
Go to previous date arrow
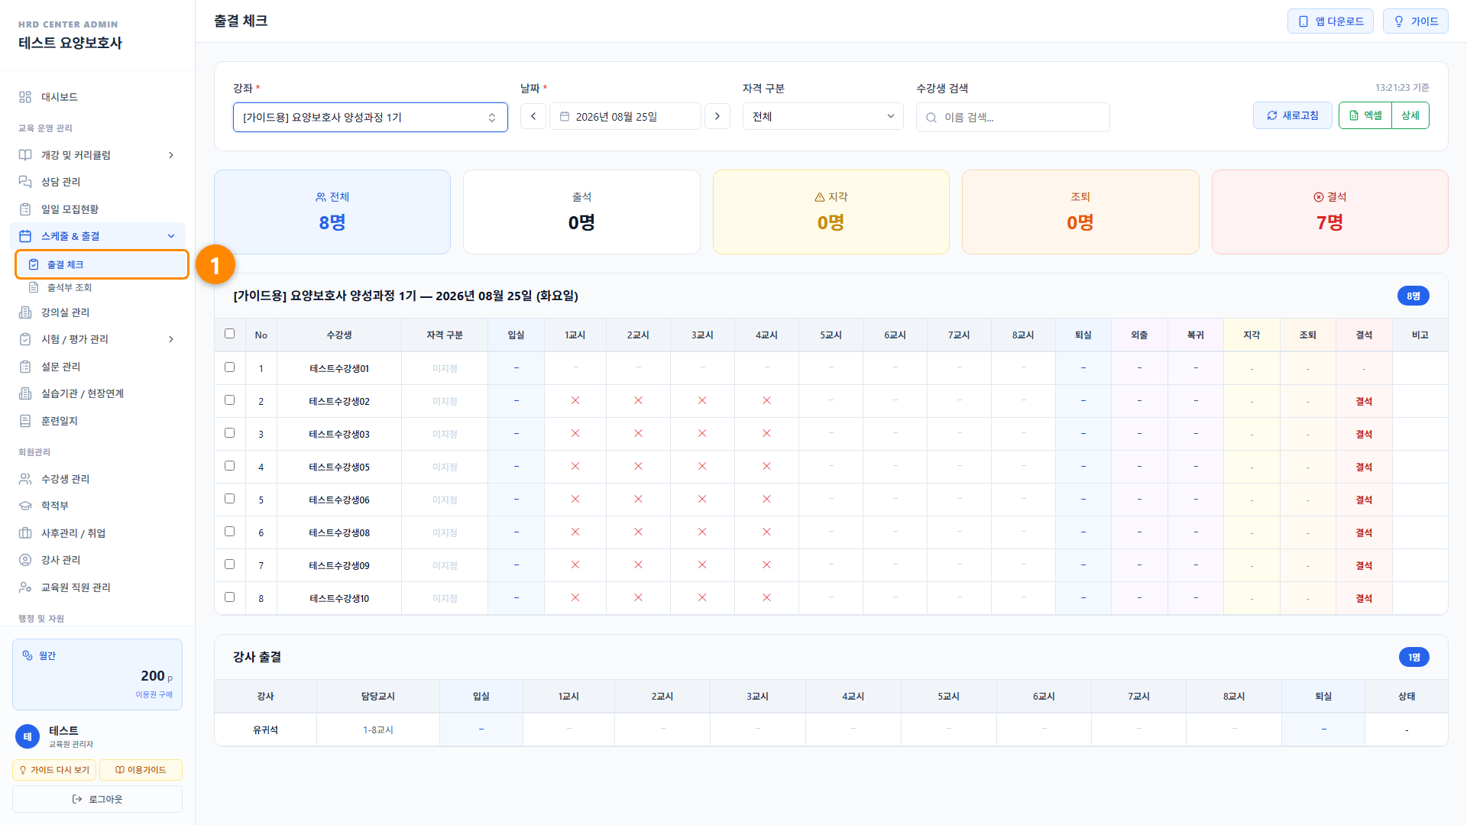tap(533, 116)
